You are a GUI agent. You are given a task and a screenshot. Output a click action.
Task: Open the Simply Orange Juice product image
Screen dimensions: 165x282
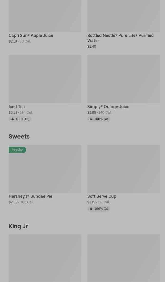click(x=123, y=79)
